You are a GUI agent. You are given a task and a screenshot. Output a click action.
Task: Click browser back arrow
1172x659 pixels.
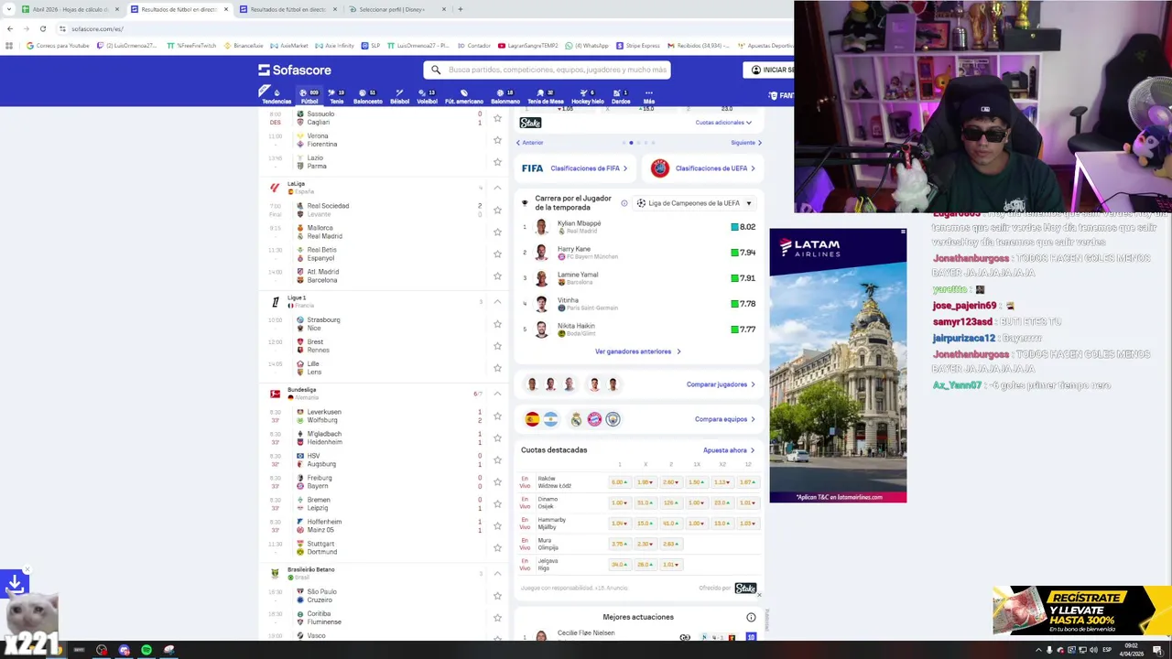10,28
